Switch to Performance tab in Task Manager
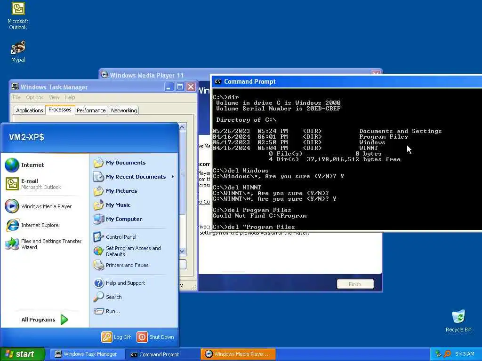 [91, 110]
